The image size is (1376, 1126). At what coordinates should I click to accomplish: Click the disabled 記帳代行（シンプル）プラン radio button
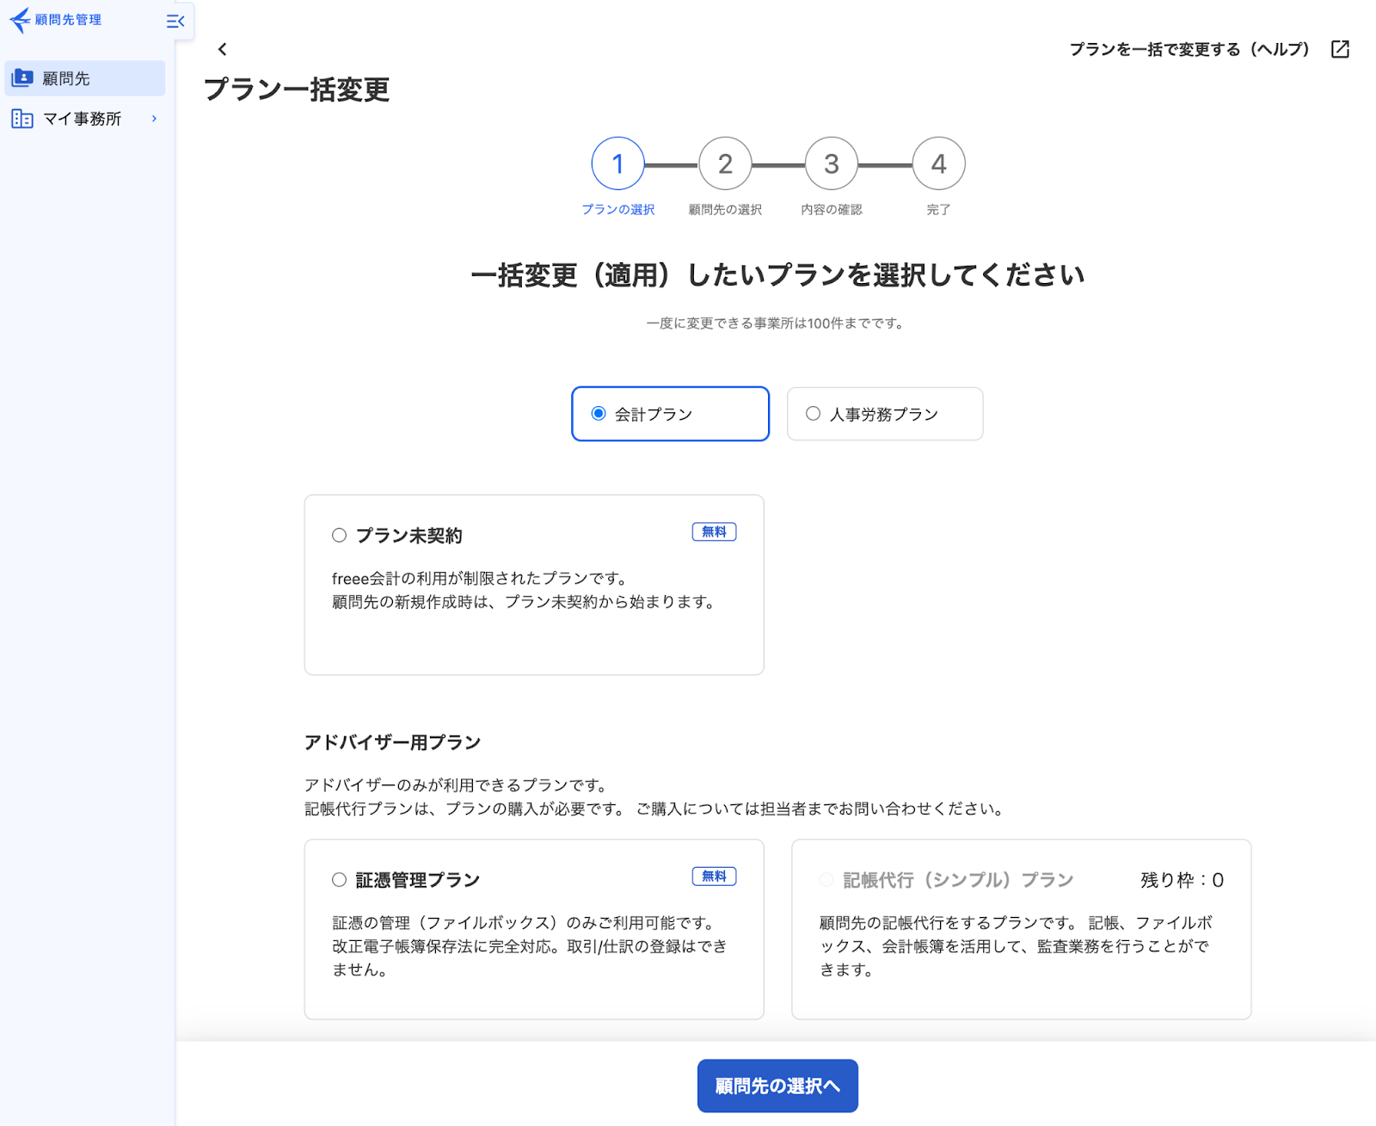pyautogui.click(x=826, y=879)
